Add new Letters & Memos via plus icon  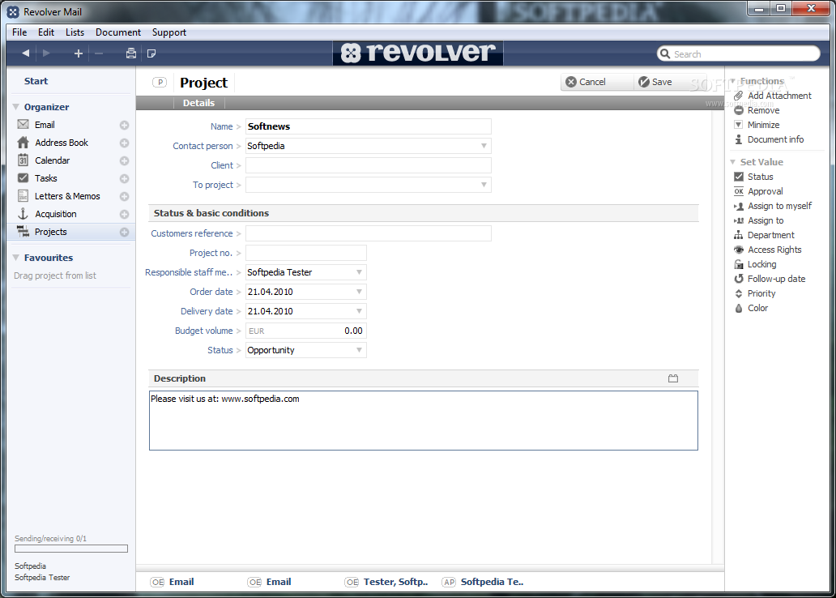coord(124,196)
